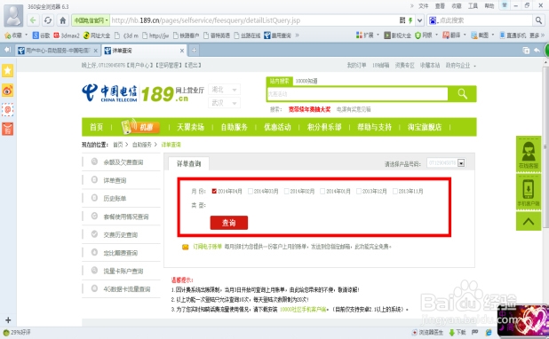Click the site search input field
The image size is (549, 339).
click(357, 94)
